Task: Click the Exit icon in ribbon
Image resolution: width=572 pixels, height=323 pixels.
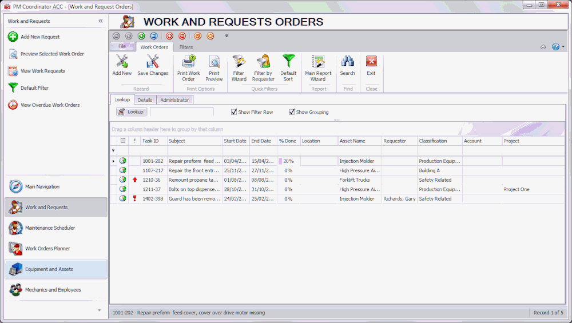Action: tap(371, 62)
